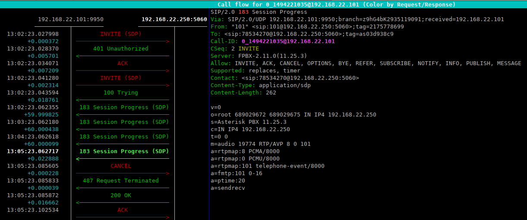Select the 487 Request Terminated response

click(120, 181)
